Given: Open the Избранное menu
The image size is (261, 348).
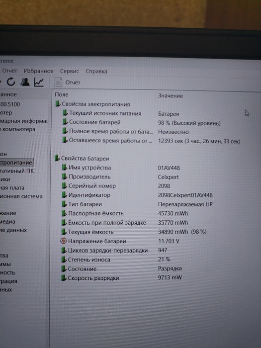Looking at the screenshot, I should tap(39, 71).
